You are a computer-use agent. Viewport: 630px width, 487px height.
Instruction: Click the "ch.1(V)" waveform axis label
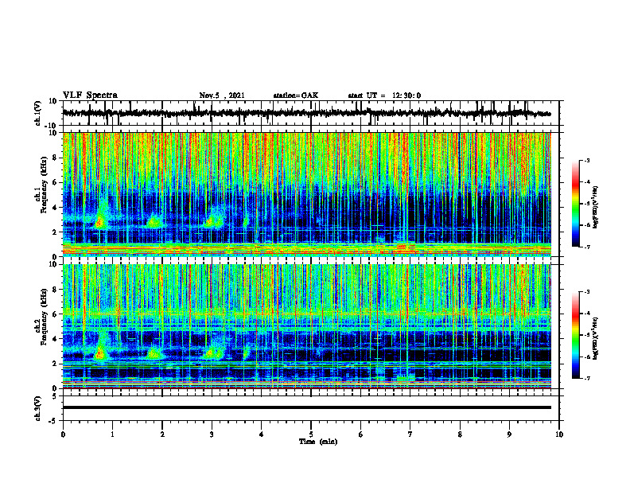[38, 113]
